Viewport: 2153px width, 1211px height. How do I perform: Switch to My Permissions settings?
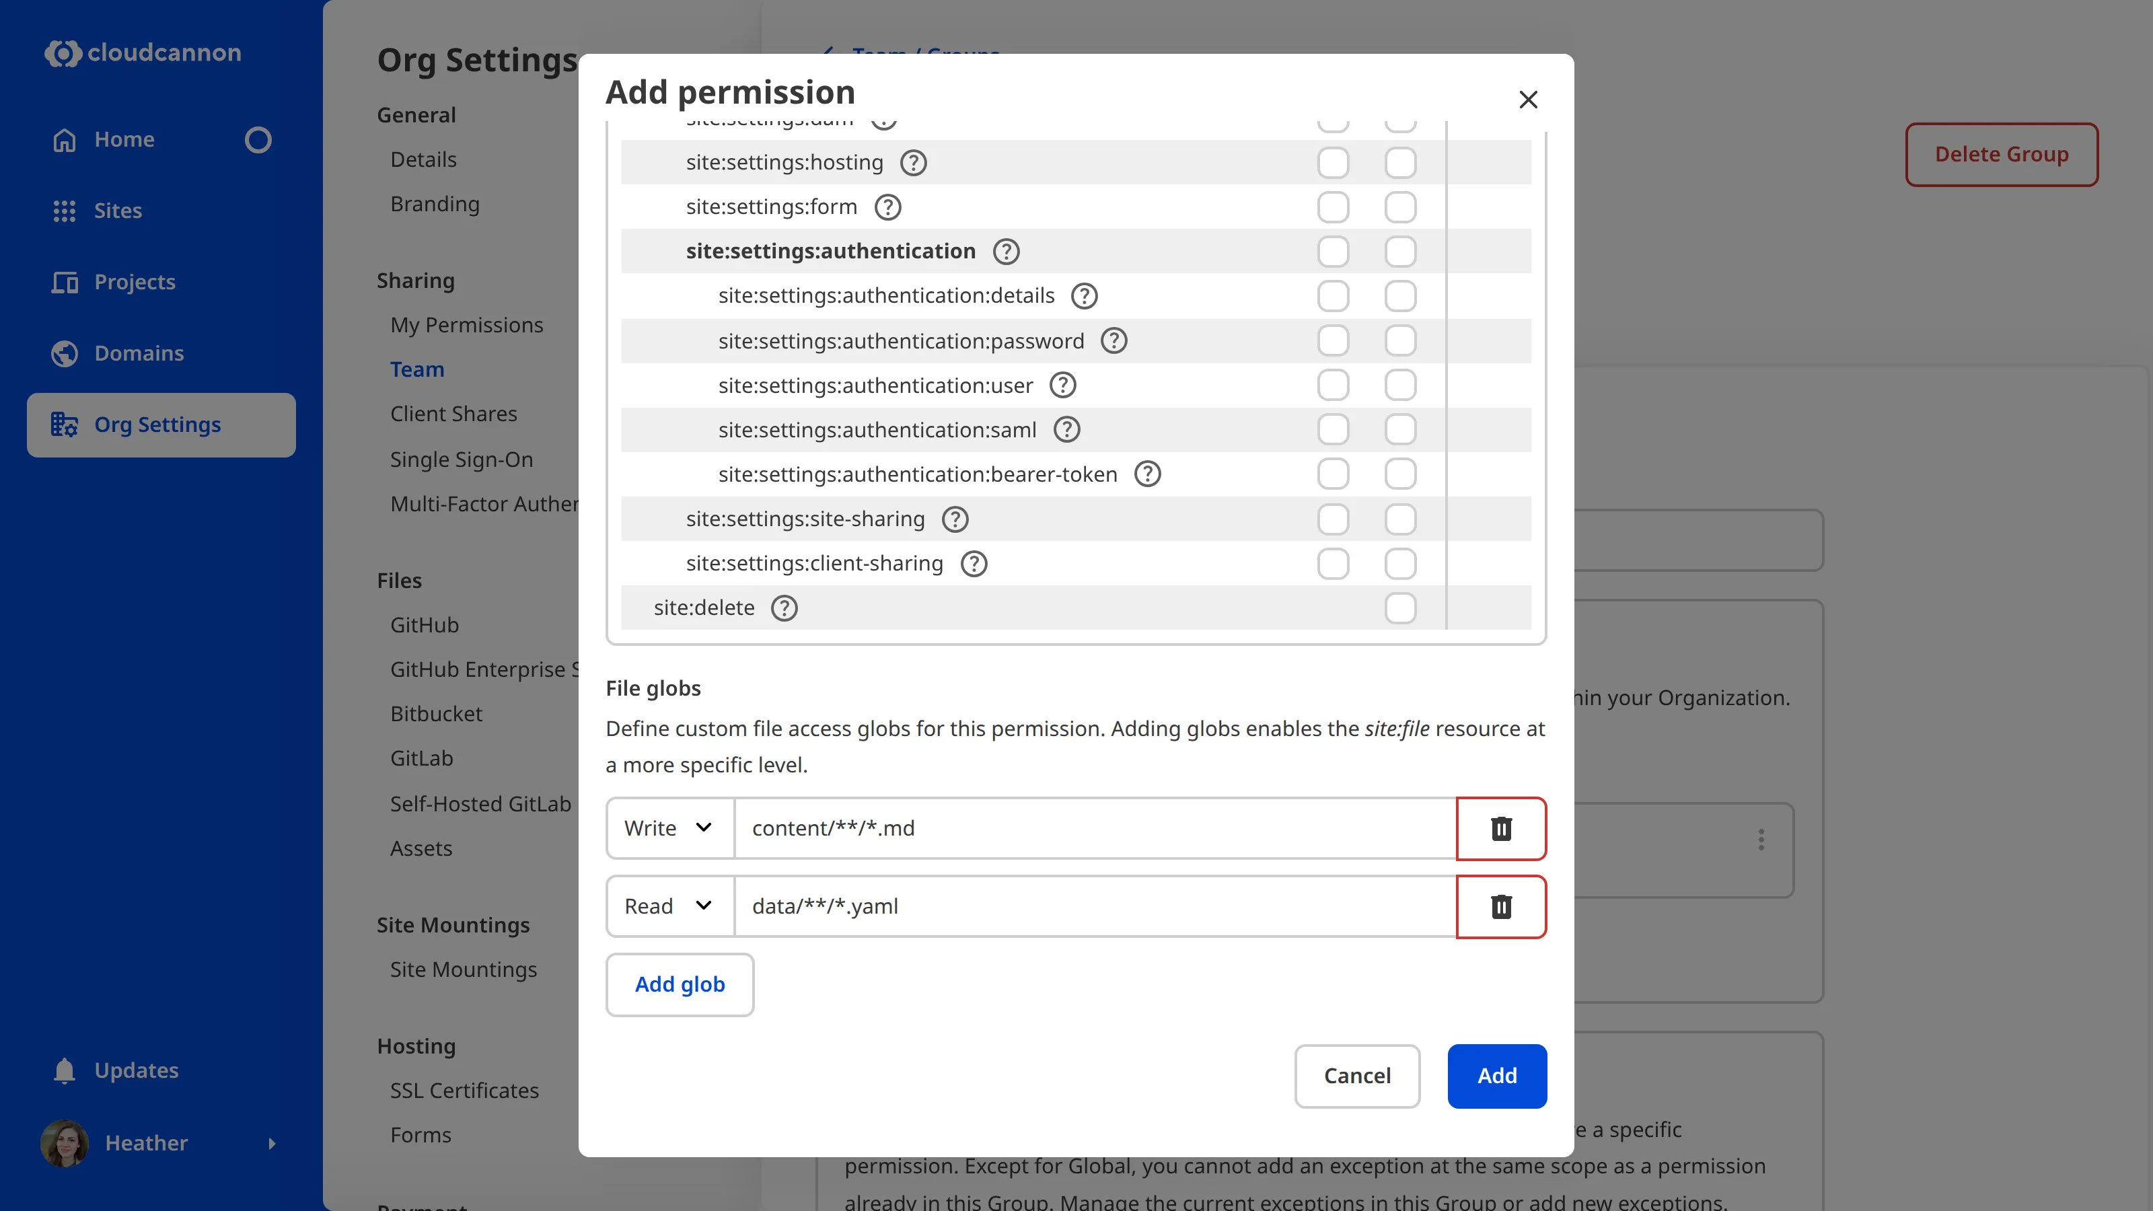(467, 325)
